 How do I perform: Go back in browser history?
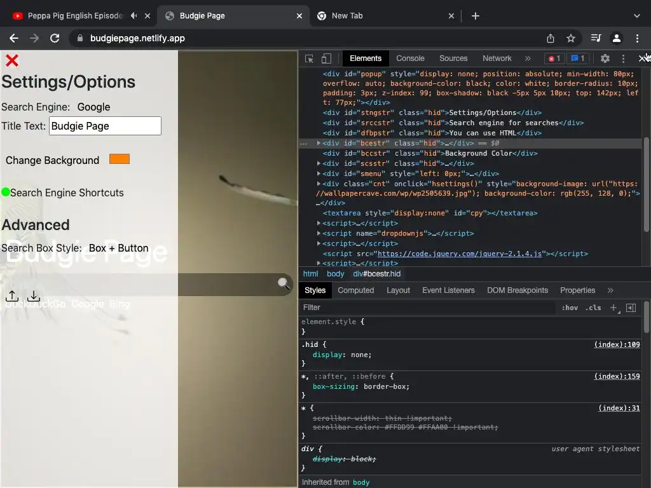click(14, 38)
